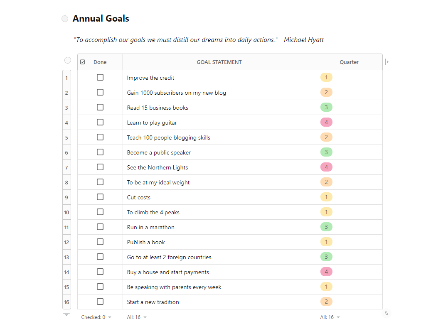Click the circle bullet beside Annual Goals title
Viewport: 448px width, 336px height.
pos(65,19)
